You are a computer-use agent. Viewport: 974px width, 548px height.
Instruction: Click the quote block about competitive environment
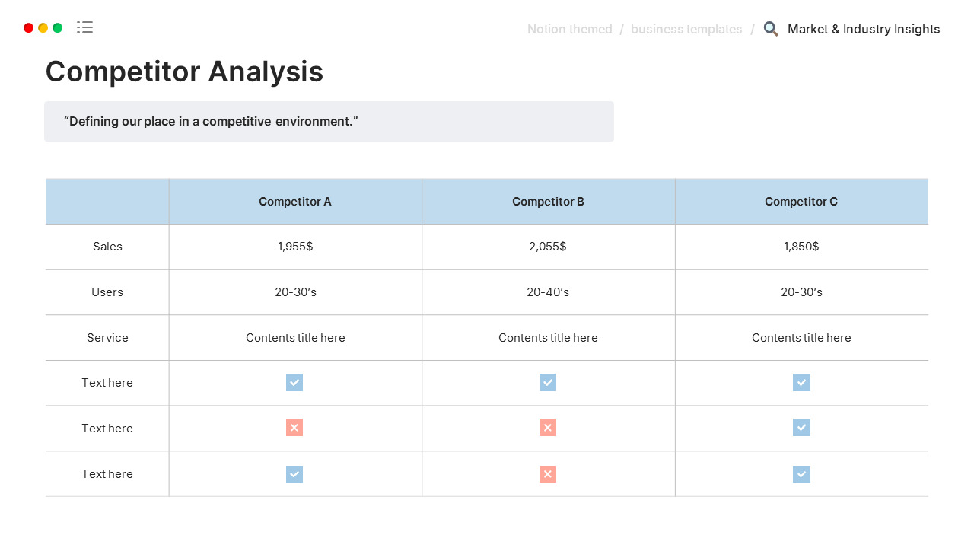pyautogui.click(x=329, y=121)
